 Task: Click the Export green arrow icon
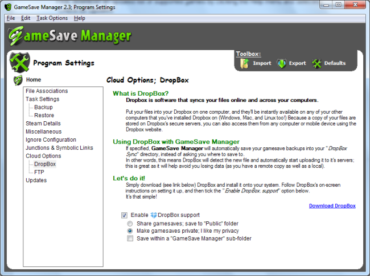click(282, 63)
